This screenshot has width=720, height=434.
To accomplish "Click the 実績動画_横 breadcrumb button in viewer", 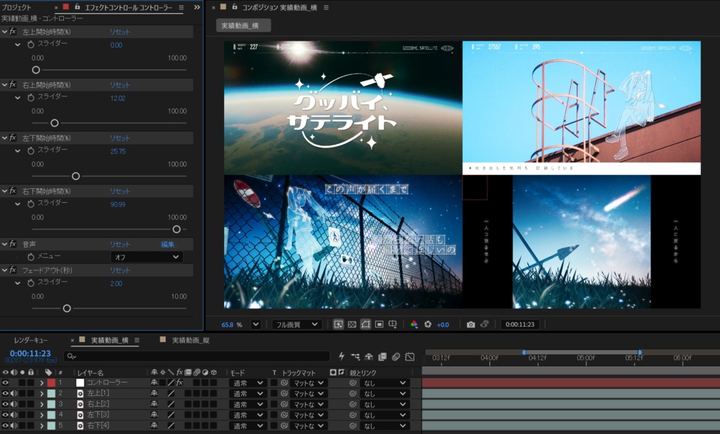I will click(243, 26).
